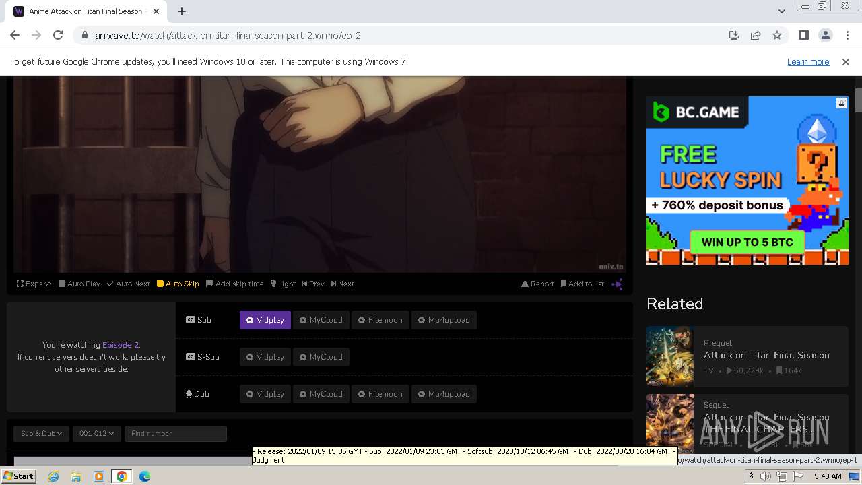Screen dimensions: 862x485
Task: Select Sub Filemoon server
Action: tap(380, 320)
